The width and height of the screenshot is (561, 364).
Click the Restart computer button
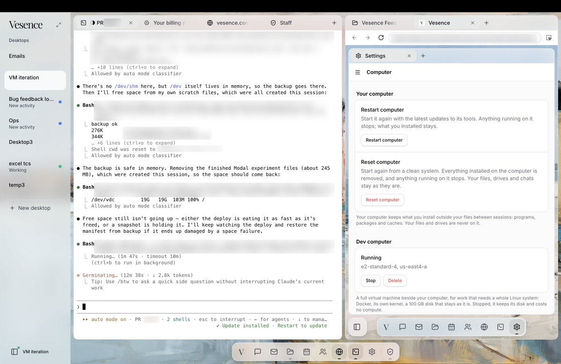coord(384,140)
